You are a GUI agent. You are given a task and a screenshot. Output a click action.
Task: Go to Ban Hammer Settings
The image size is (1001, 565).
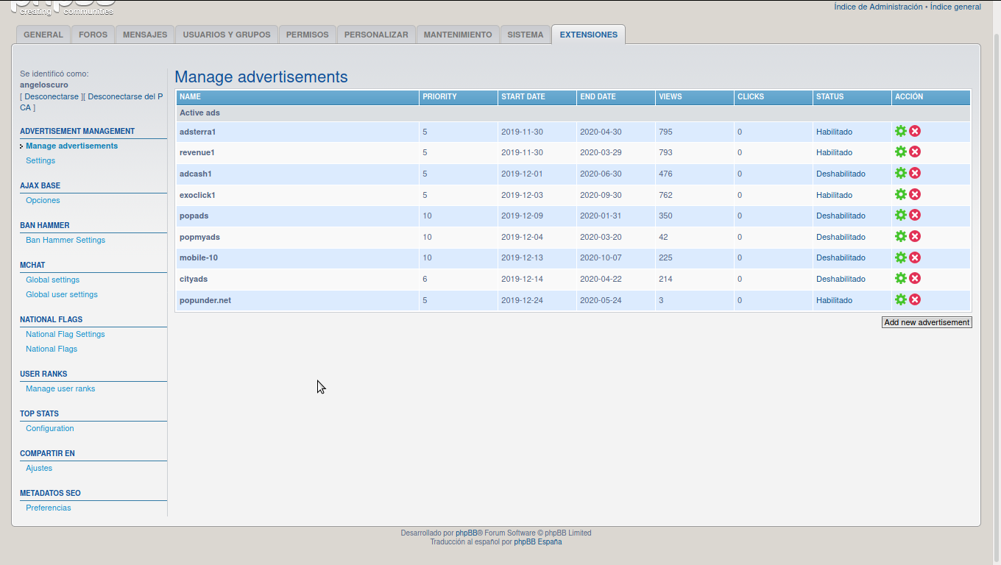point(66,240)
